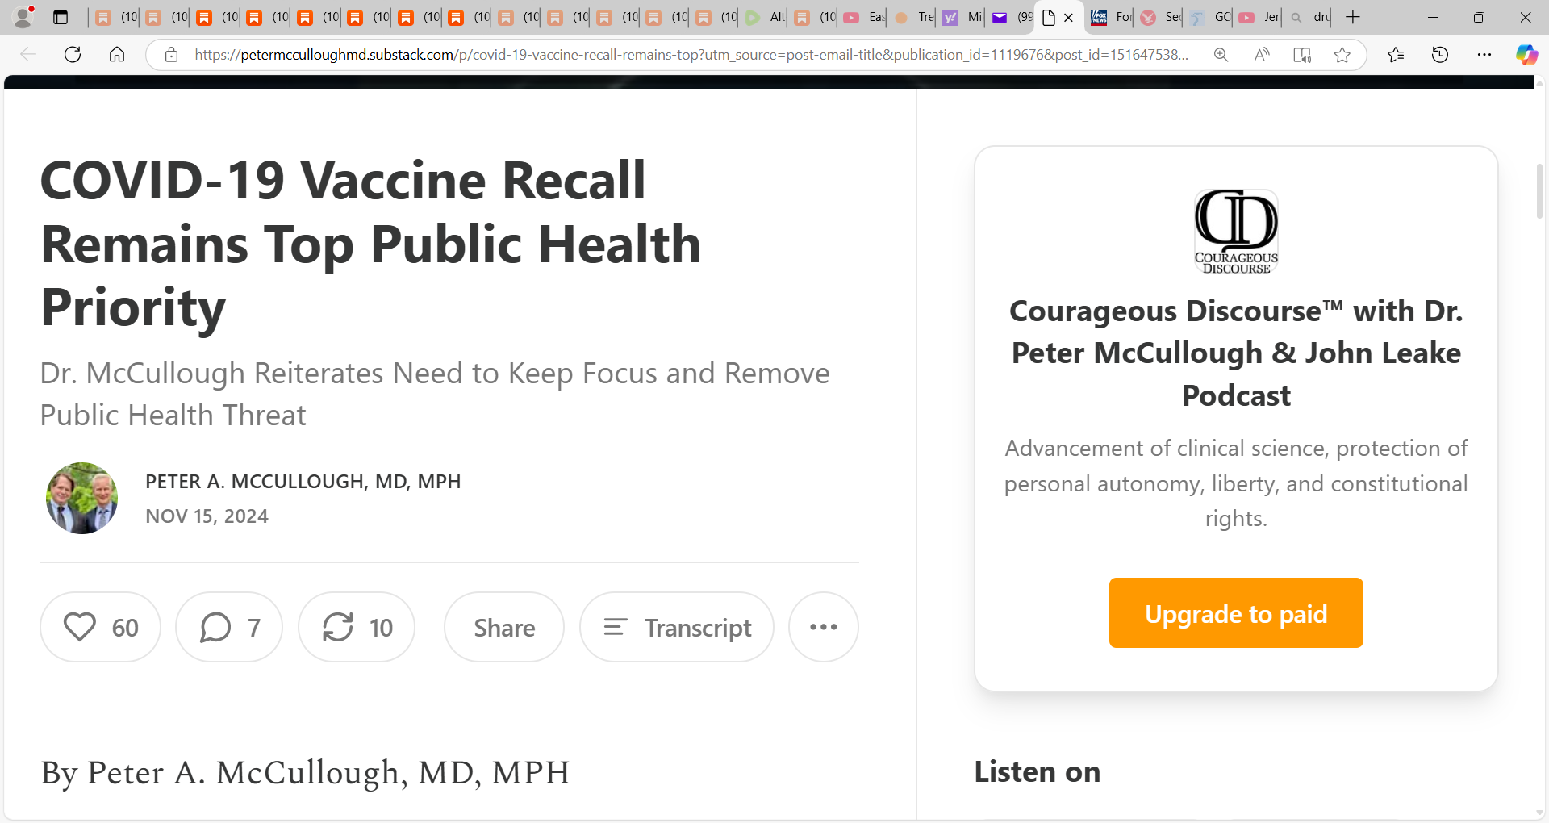
Task: Switch to the tab labeled Alt
Action: [764, 17]
